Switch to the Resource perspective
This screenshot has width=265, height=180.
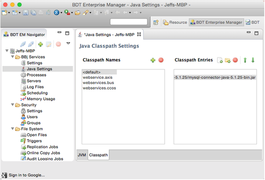tap(175, 22)
